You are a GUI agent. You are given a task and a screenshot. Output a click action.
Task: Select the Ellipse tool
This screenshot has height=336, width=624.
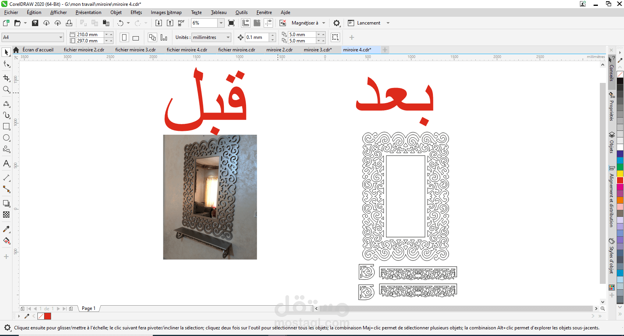[x=6, y=138]
